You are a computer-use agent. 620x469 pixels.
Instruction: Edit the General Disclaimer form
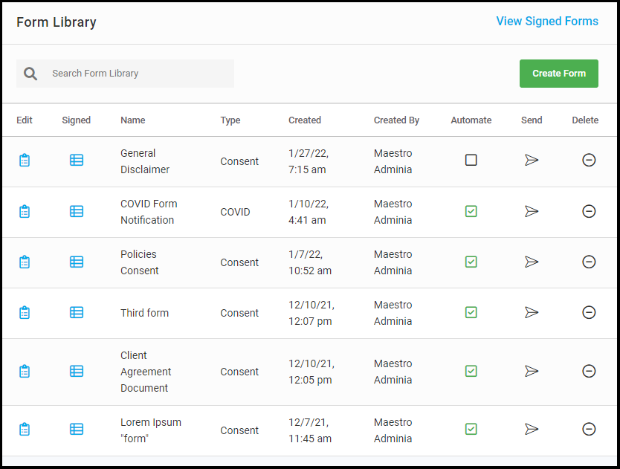coord(25,160)
